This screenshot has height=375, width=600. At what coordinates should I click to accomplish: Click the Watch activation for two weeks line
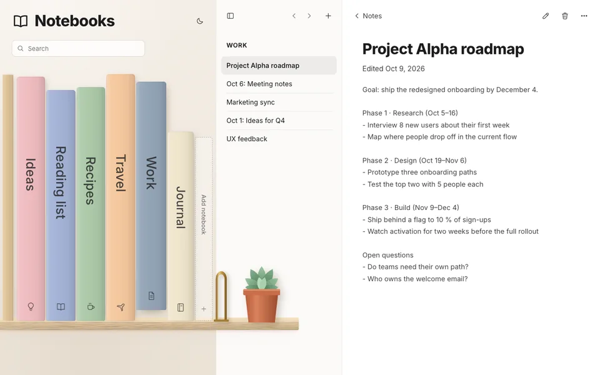(x=451, y=231)
